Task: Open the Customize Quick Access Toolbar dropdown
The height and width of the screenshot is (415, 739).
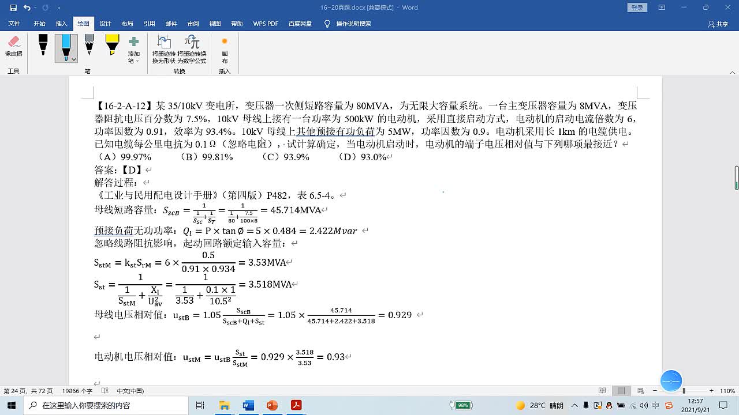Action: point(59,8)
